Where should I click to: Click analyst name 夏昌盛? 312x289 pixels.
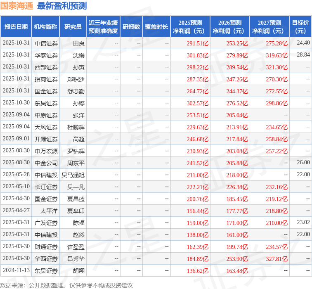76,199
